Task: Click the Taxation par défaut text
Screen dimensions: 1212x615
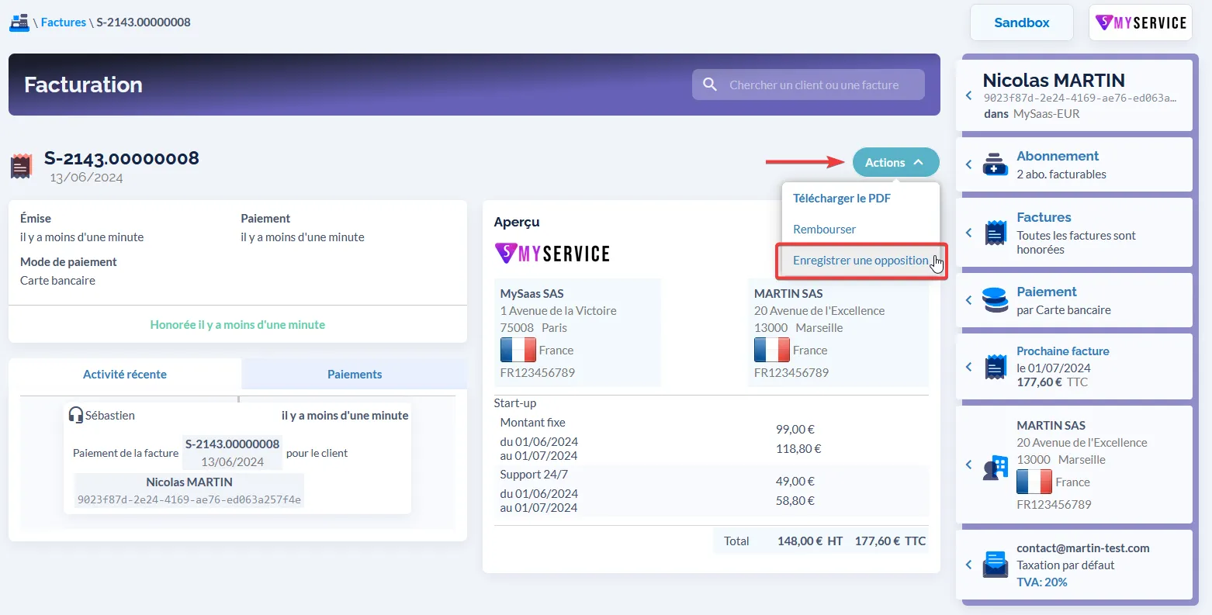Action: pos(1065,565)
